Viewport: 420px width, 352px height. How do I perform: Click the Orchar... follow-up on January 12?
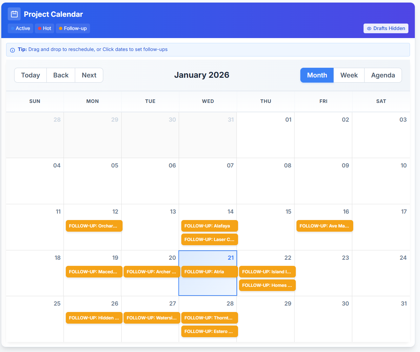click(94, 226)
